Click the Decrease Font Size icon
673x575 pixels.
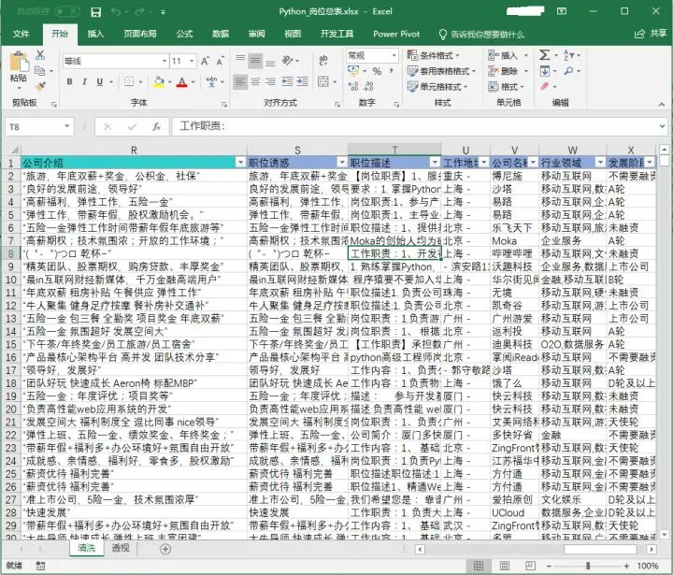(221, 61)
